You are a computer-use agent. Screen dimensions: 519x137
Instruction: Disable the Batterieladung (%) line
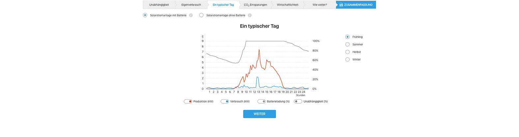tap(262, 102)
